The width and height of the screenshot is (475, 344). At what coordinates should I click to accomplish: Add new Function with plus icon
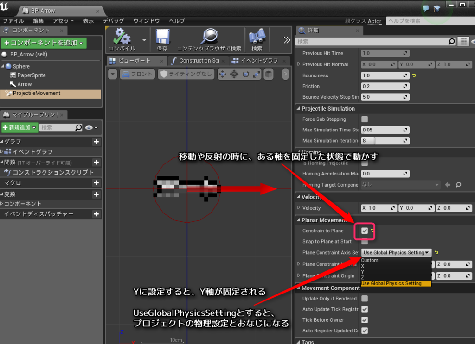[96, 163]
